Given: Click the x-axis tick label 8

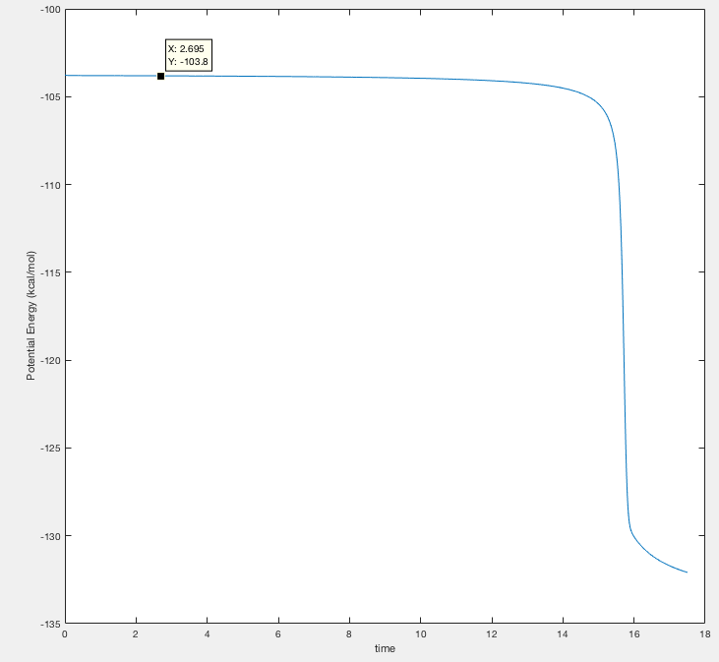Looking at the screenshot, I should [x=349, y=634].
